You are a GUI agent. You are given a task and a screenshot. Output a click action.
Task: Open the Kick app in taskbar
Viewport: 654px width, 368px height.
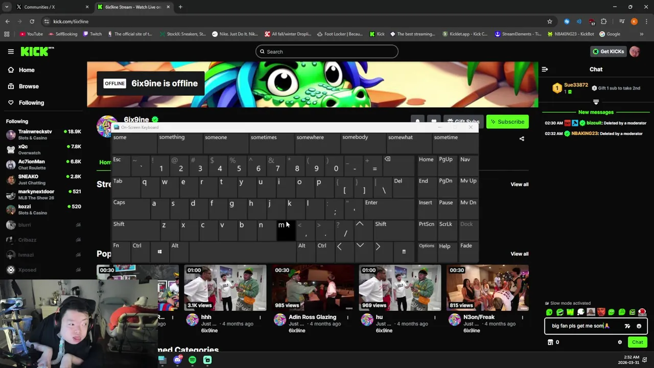(x=207, y=360)
